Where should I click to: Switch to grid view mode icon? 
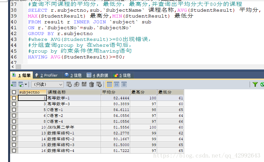[x=109, y=84]
